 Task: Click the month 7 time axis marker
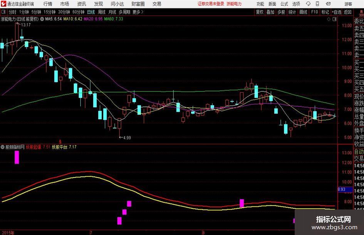pos(91,233)
